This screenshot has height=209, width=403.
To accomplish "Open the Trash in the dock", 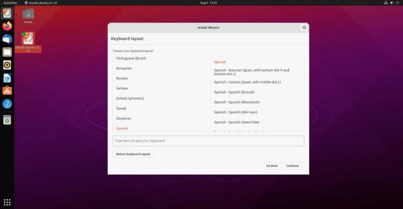I will pyautogui.click(x=7, y=120).
